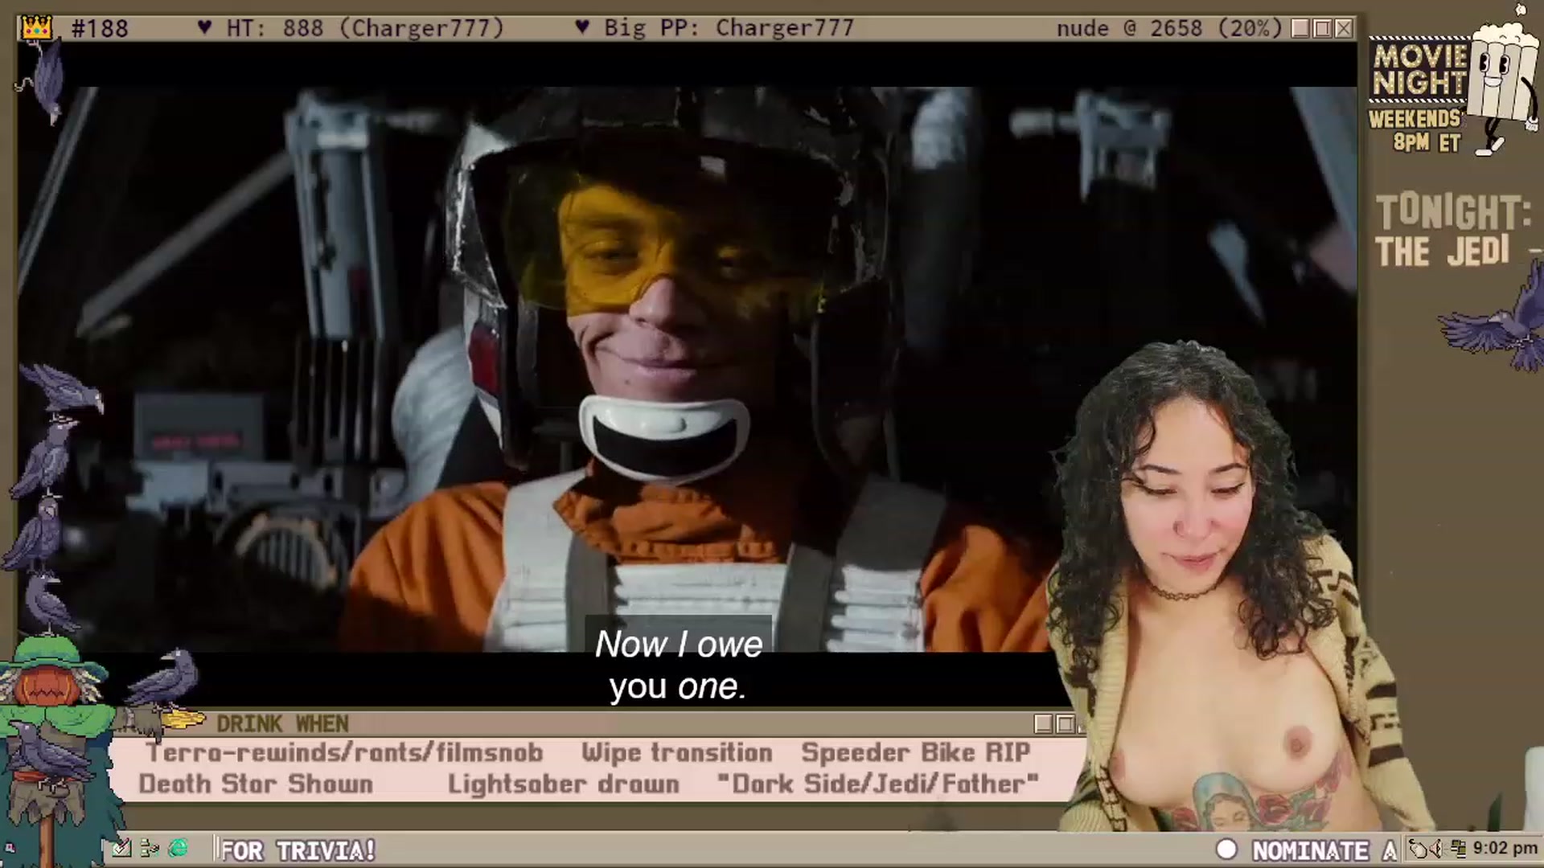Viewport: 1544px width, 868px height.
Task: Click the tree/network icon in the taskbar
Action: coord(150,849)
